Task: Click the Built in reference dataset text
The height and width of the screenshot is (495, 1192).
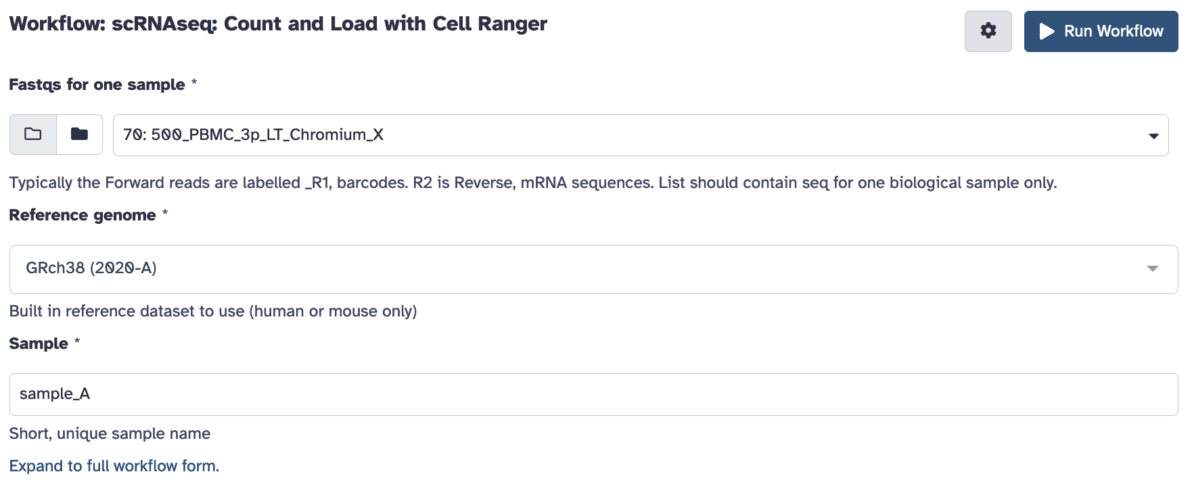Action: pyautogui.click(x=213, y=311)
